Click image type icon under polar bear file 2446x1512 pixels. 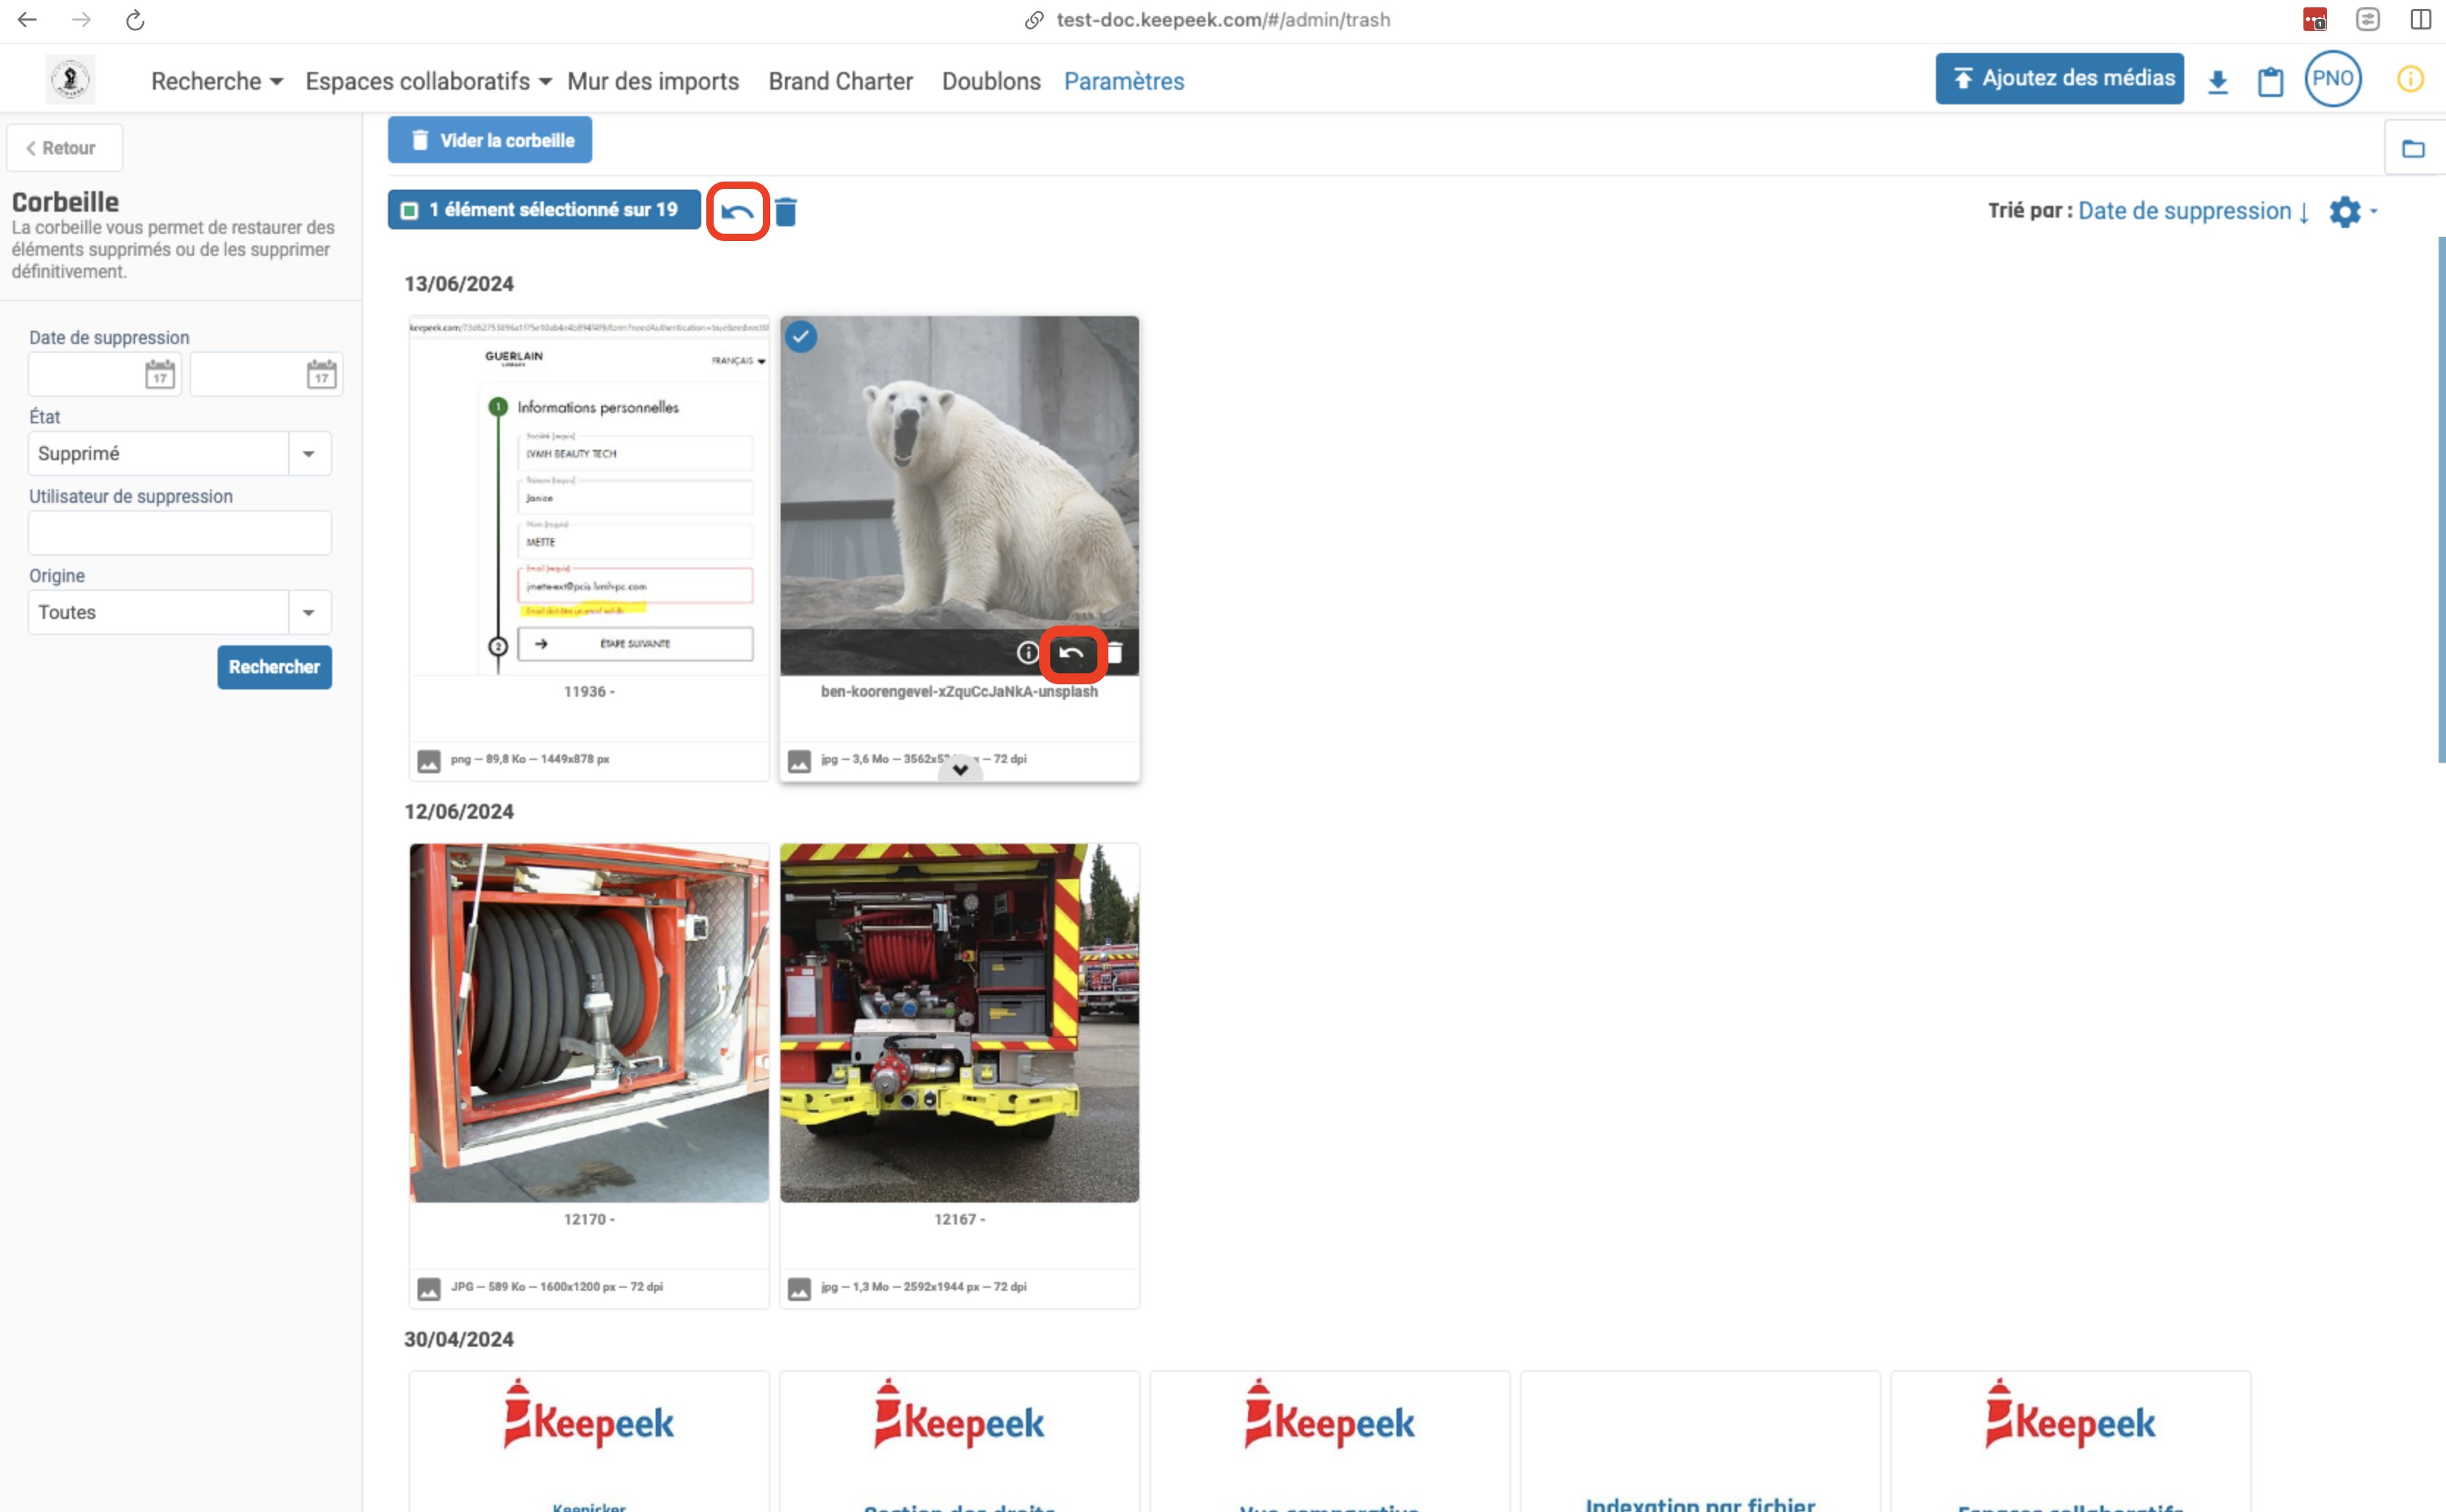(799, 761)
